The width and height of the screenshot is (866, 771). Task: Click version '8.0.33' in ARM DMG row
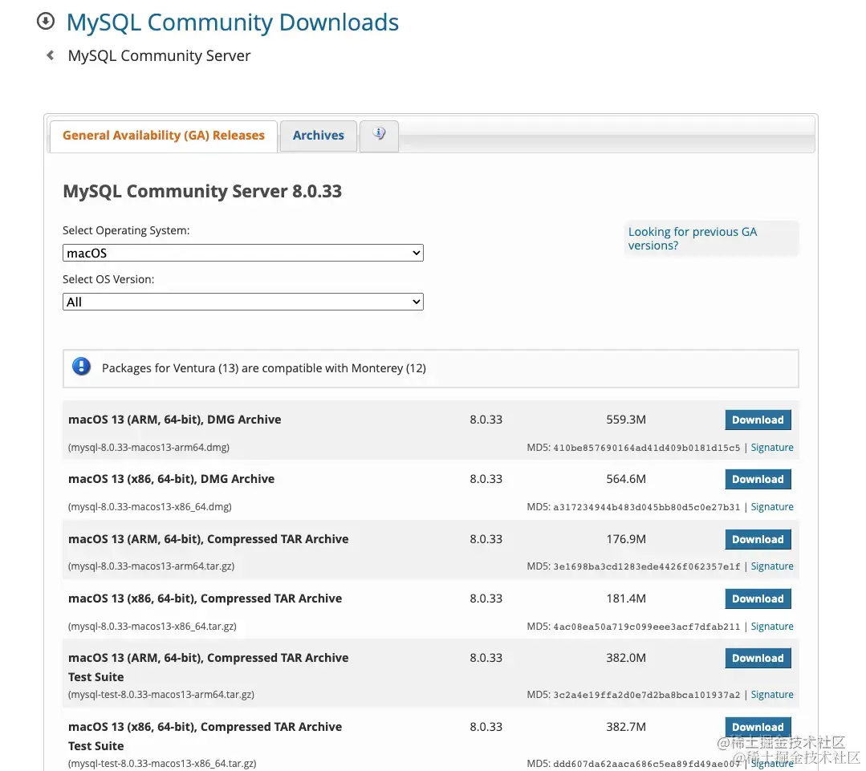click(x=486, y=420)
